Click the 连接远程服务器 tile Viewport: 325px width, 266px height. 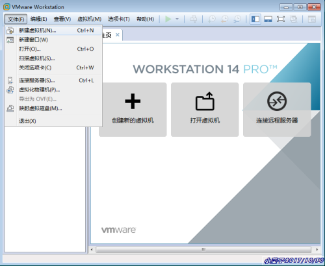click(277, 110)
